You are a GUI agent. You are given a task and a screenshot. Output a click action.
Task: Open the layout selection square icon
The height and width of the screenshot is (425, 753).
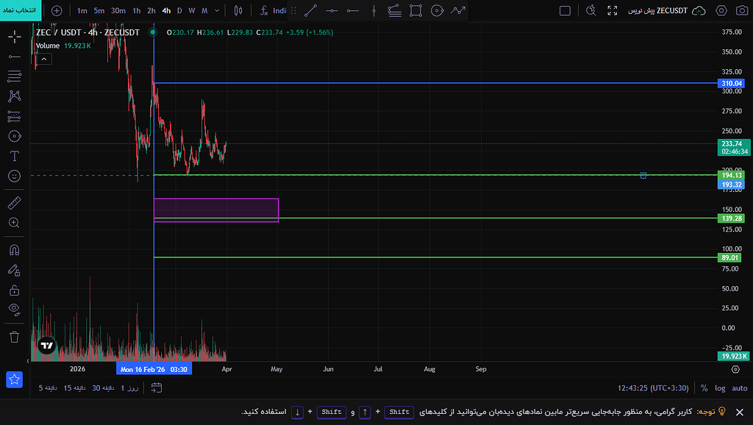coord(565,10)
